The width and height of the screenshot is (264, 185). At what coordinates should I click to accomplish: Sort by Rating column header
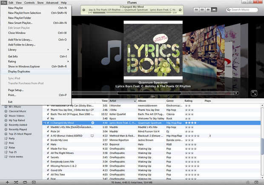(193, 101)
